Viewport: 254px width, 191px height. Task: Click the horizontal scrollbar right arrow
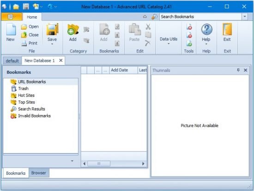(143, 164)
